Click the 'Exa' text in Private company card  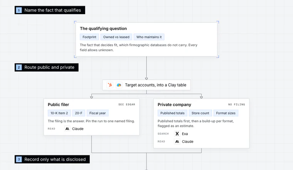[185, 133]
